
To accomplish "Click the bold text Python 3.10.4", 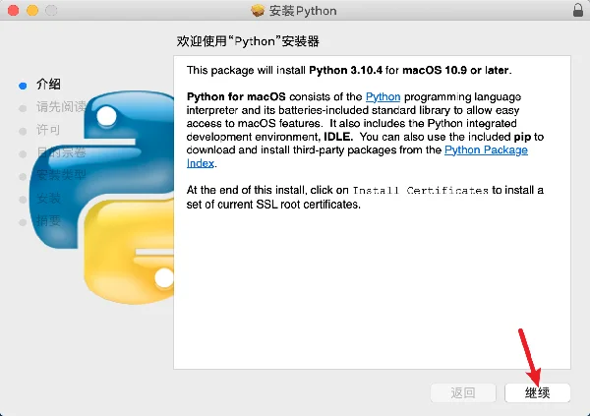I will (345, 71).
